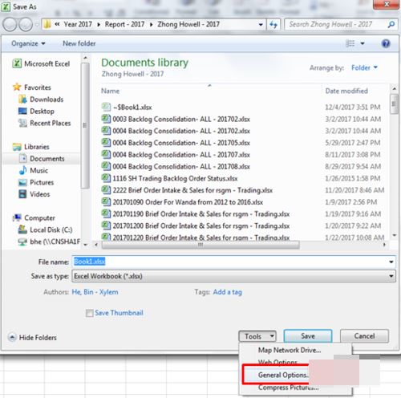Choose General Options from Tools menu
The image size is (401, 398).
[283, 375]
